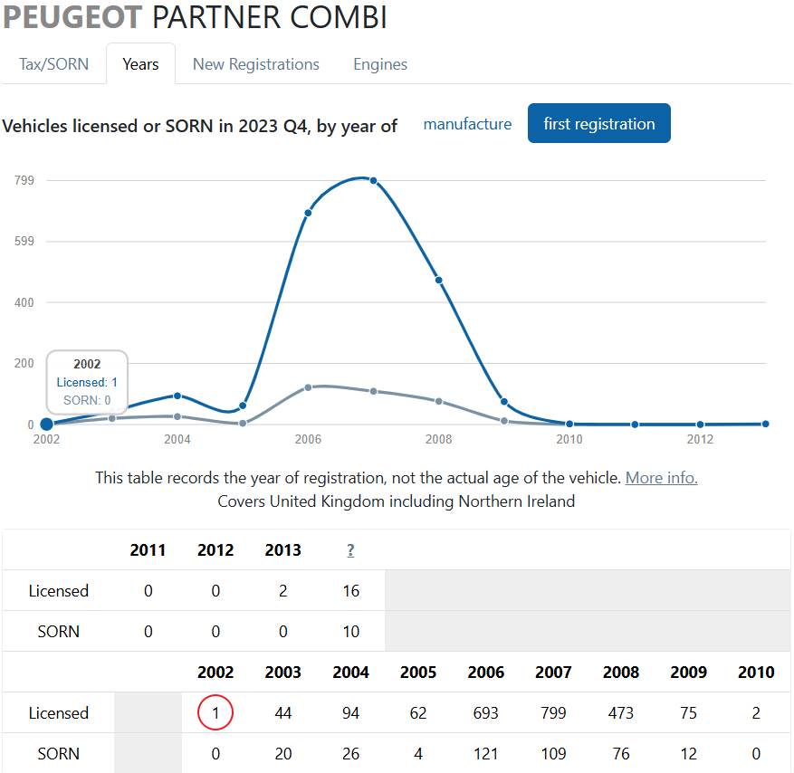Click the 2006 licensed value 693
The width and height of the screenshot is (794, 773).
click(x=485, y=712)
